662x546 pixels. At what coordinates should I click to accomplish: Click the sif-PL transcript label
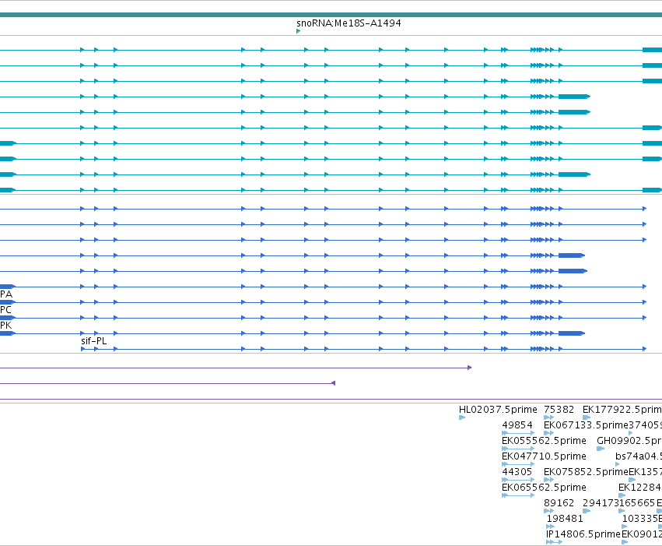point(93,341)
